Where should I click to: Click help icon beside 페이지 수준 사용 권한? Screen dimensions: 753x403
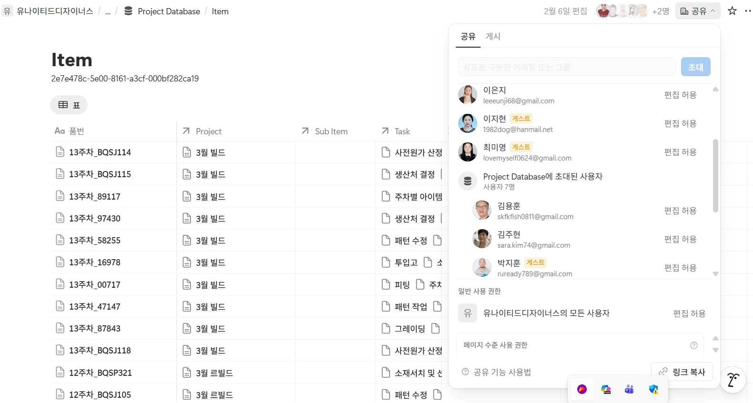click(x=694, y=345)
